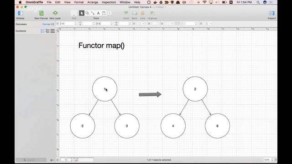Open the document title Edited dropdown
Viewport: 292px width, 164px height.
coord(161,7)
